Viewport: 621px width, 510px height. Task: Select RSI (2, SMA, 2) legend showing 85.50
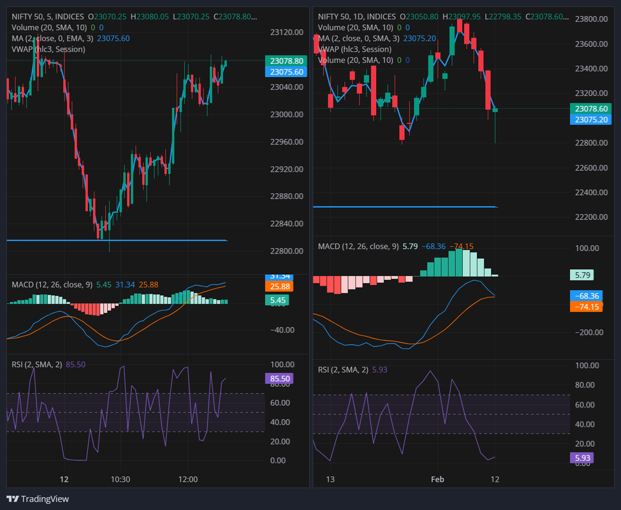[37, 364]
